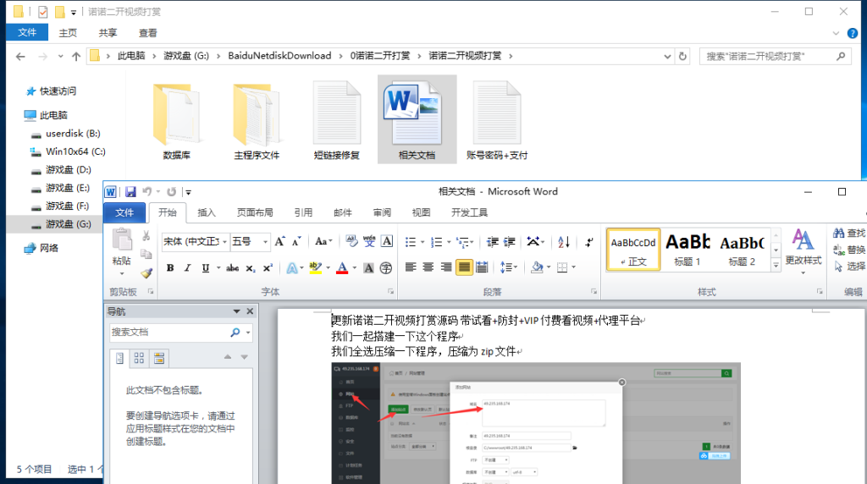Expand the font group dialog launcher
867x484 pixels.
pyautogui.click(x=390, y=291)
